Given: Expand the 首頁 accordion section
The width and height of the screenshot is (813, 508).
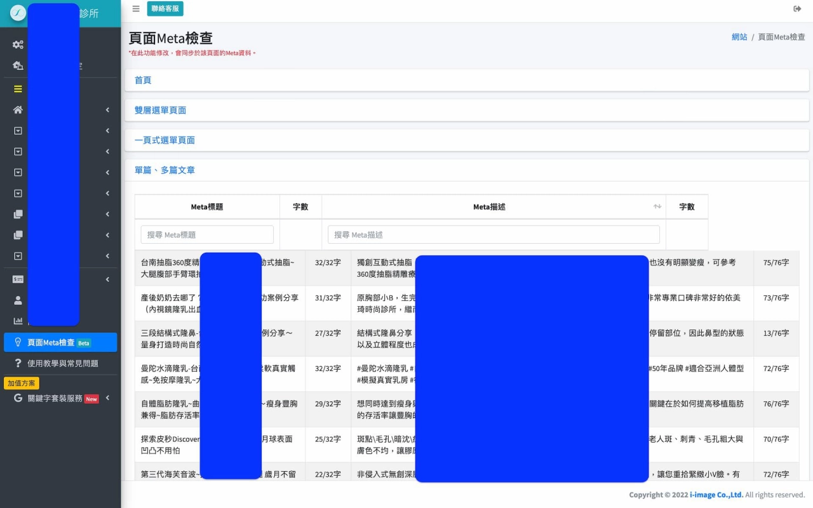Looking at the screenshot, I should (x=467, y=80).
